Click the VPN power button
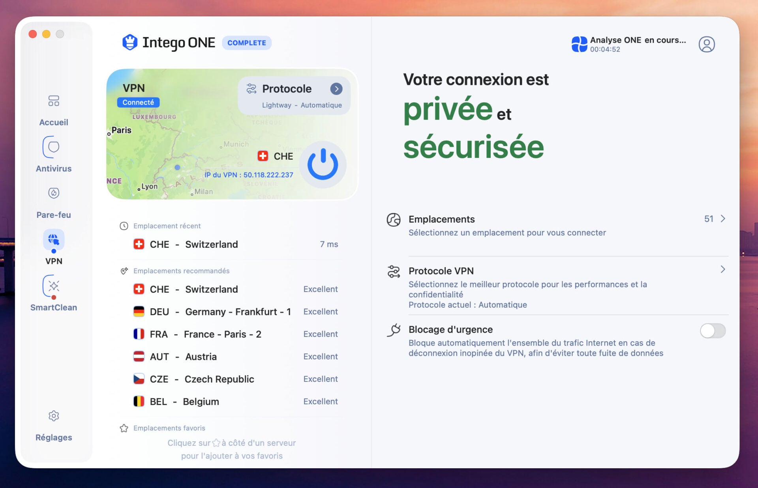This screenshot has height=488, width=758. [323, 164]
